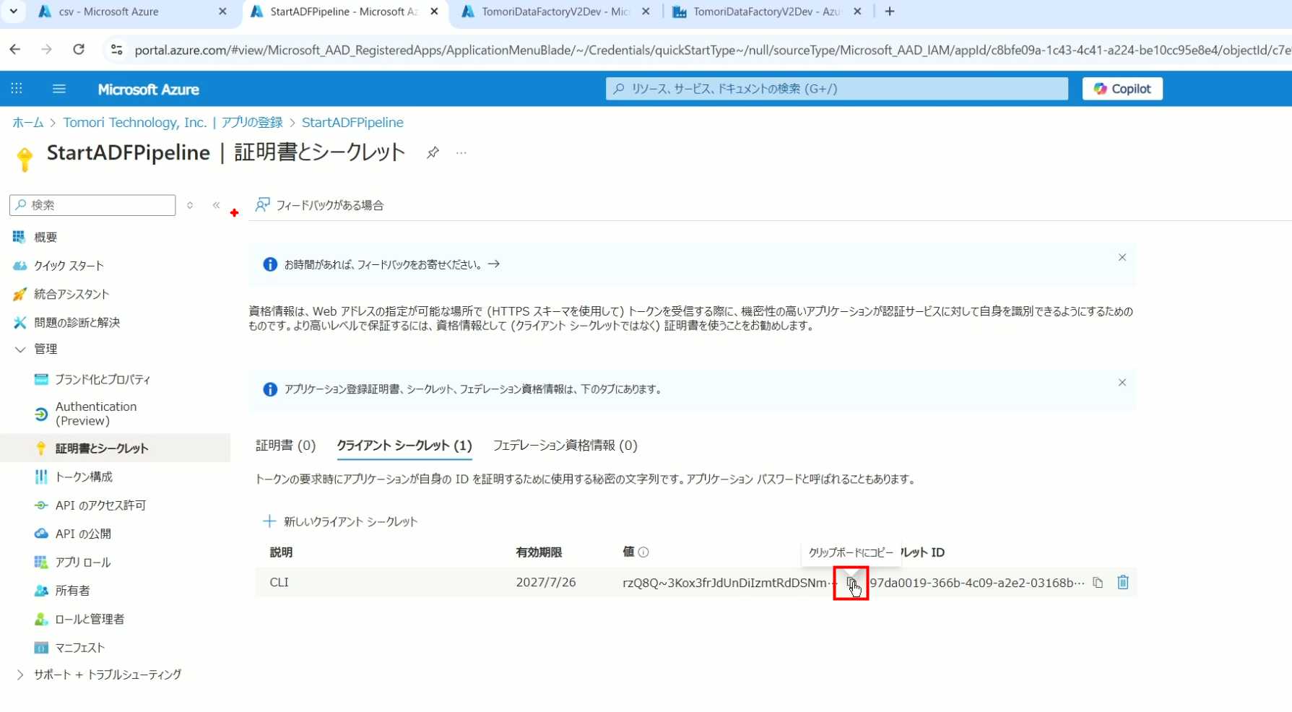Go to アプリの登録 breadcrumb
The image size is (1292, 712).
pyautogui.click(x=251, y=123)
